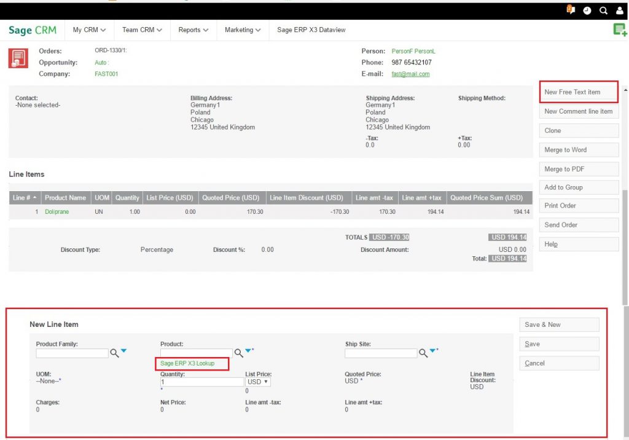Expand the Product Family blue dropdown arrow

click(123, 352)
